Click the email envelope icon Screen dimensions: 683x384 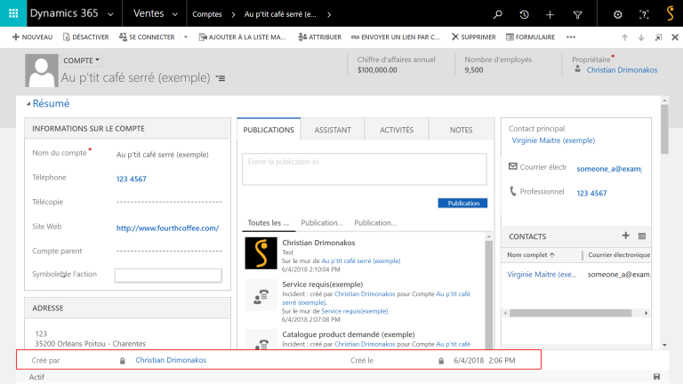[513, 166]
